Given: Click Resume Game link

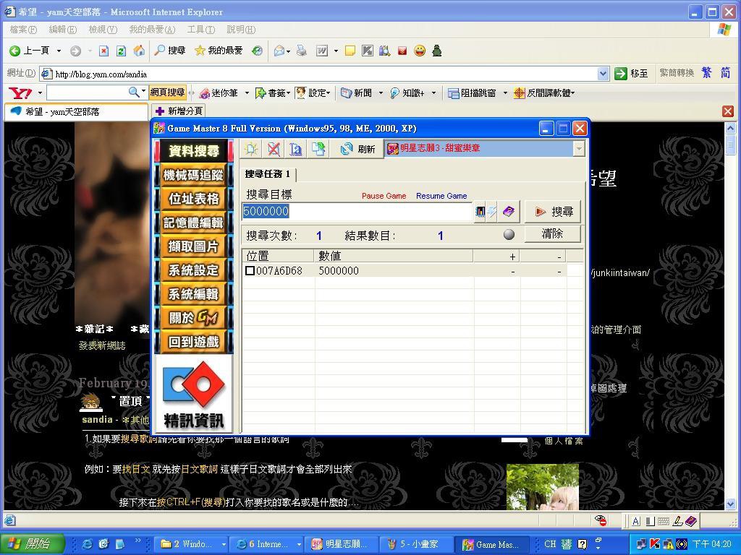Looking at the screenshot, I should [x=441, y=196].
